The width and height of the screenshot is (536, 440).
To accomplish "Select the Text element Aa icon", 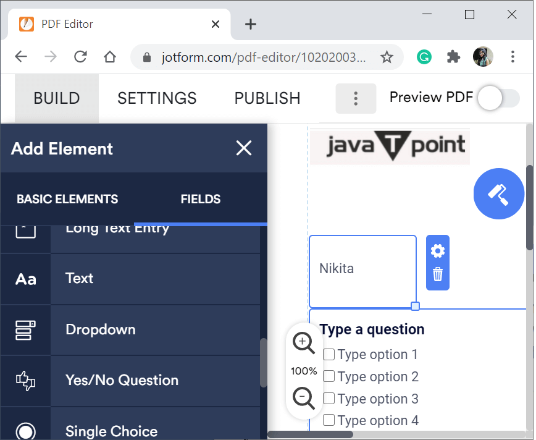I will click(26, 279).
